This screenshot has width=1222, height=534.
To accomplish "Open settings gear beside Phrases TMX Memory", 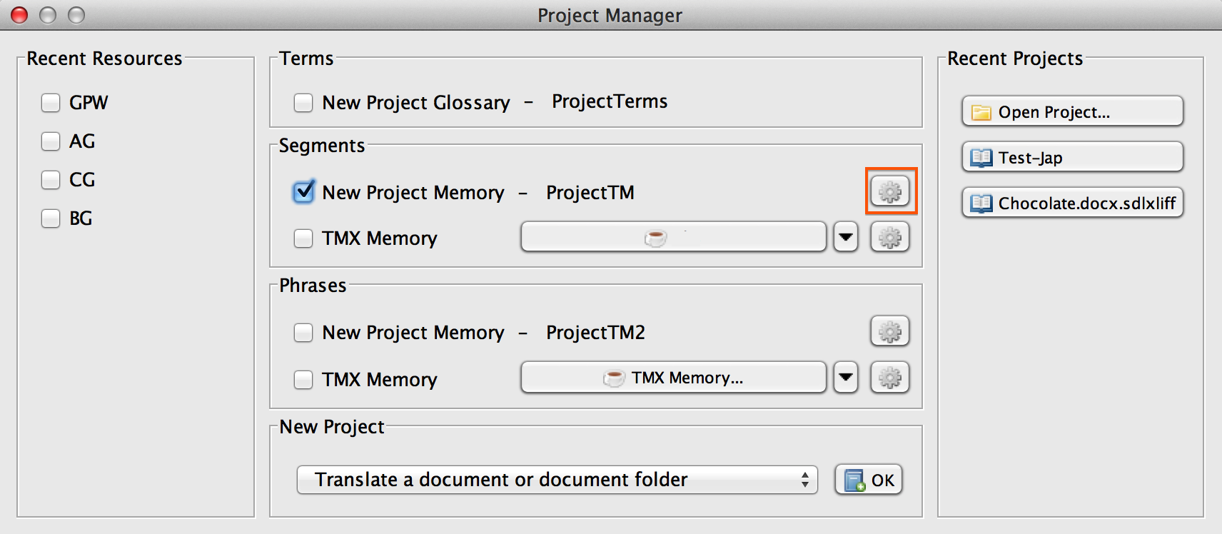I will tap(890, 378).
